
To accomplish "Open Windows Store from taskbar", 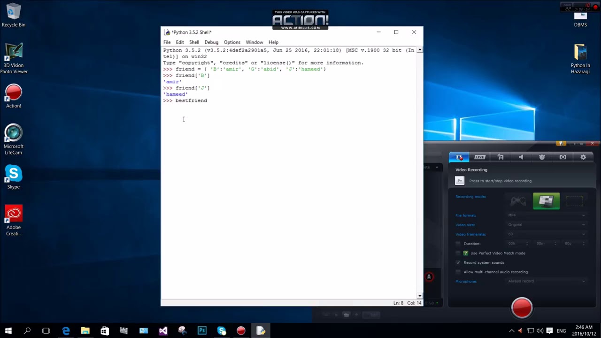I will point(104,330).
